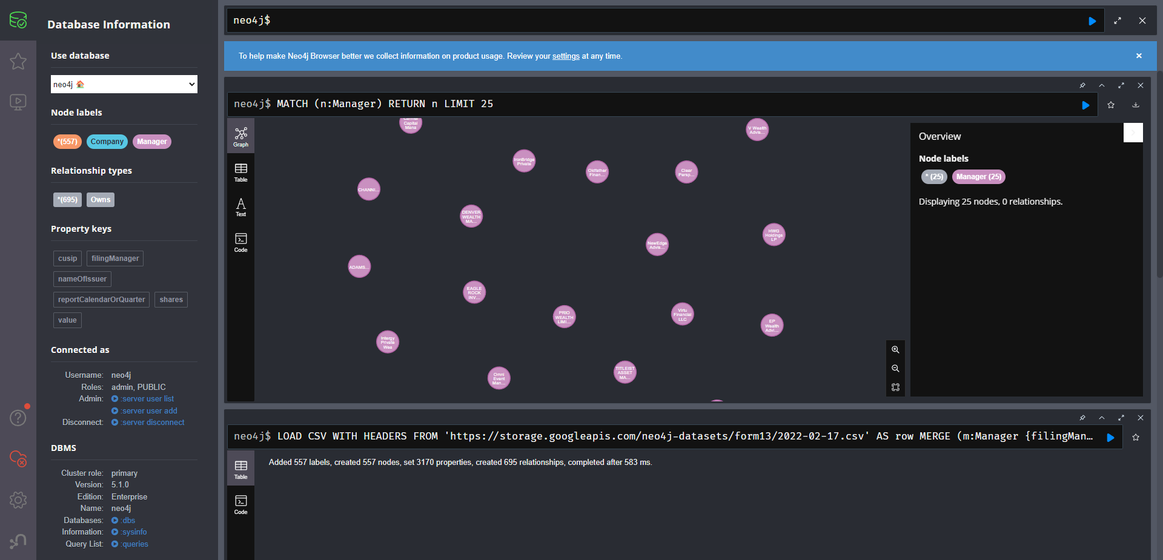Viewport: 1163px width, 560px height.
Task: Fit graph to screen with zoom-to-fit
Action: pos(895,387)
